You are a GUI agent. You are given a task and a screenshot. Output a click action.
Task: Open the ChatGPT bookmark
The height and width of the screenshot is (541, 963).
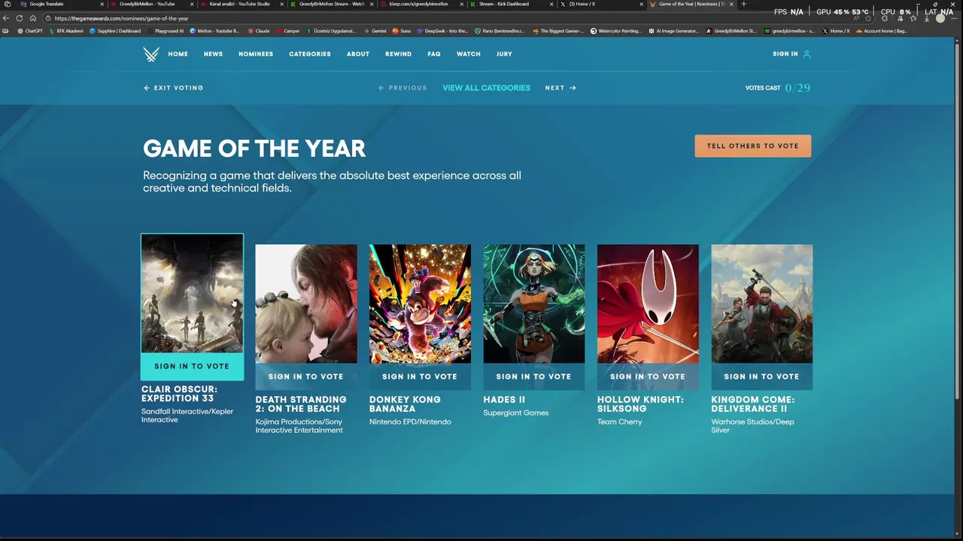29,31
